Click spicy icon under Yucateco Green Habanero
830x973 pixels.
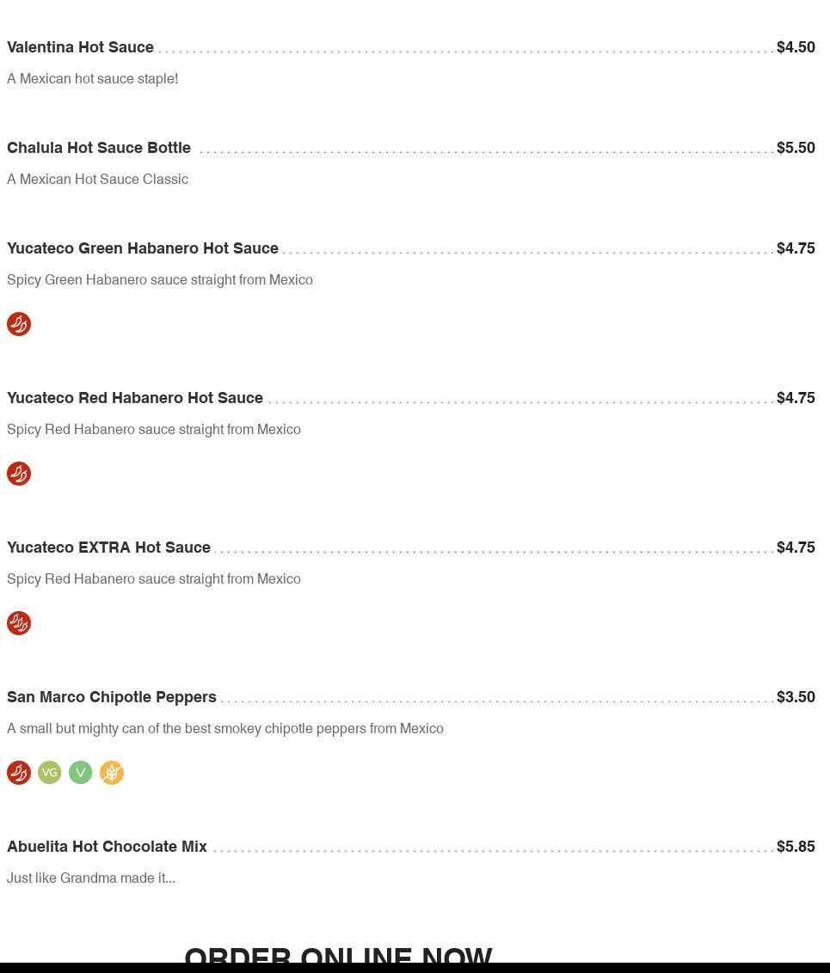[19, 324]
